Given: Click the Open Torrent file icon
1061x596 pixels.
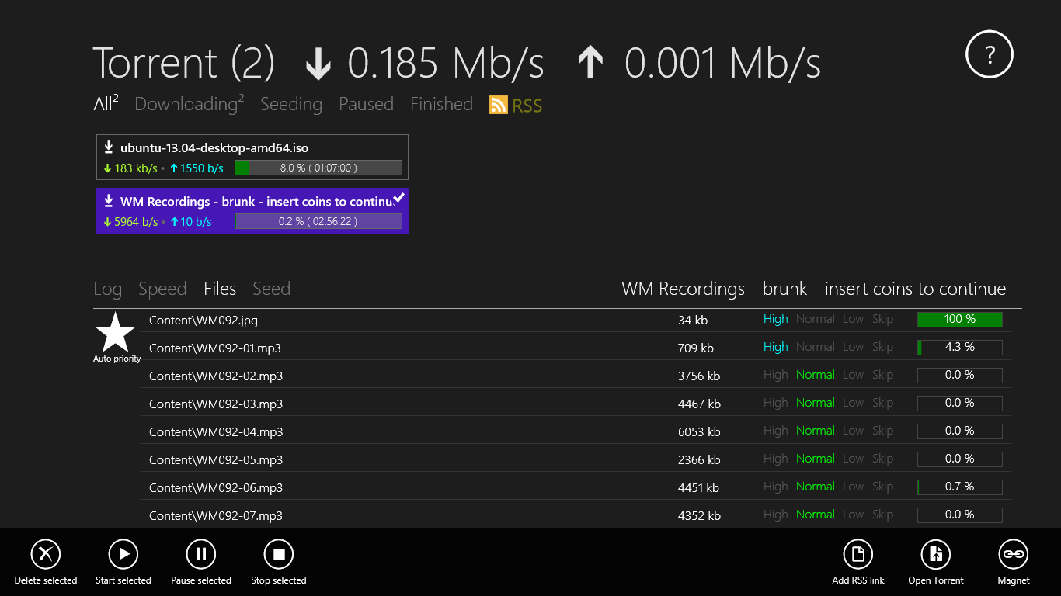Looking at the screenshot, I should coord(936,554).
